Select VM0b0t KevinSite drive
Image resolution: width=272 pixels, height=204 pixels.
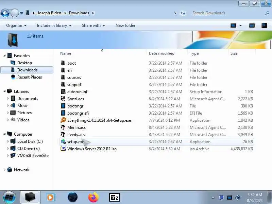pos(33,156)
